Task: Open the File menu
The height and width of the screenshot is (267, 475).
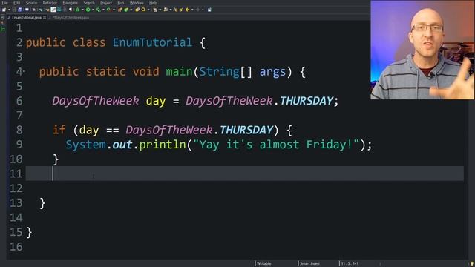Action: pos(5,3)
